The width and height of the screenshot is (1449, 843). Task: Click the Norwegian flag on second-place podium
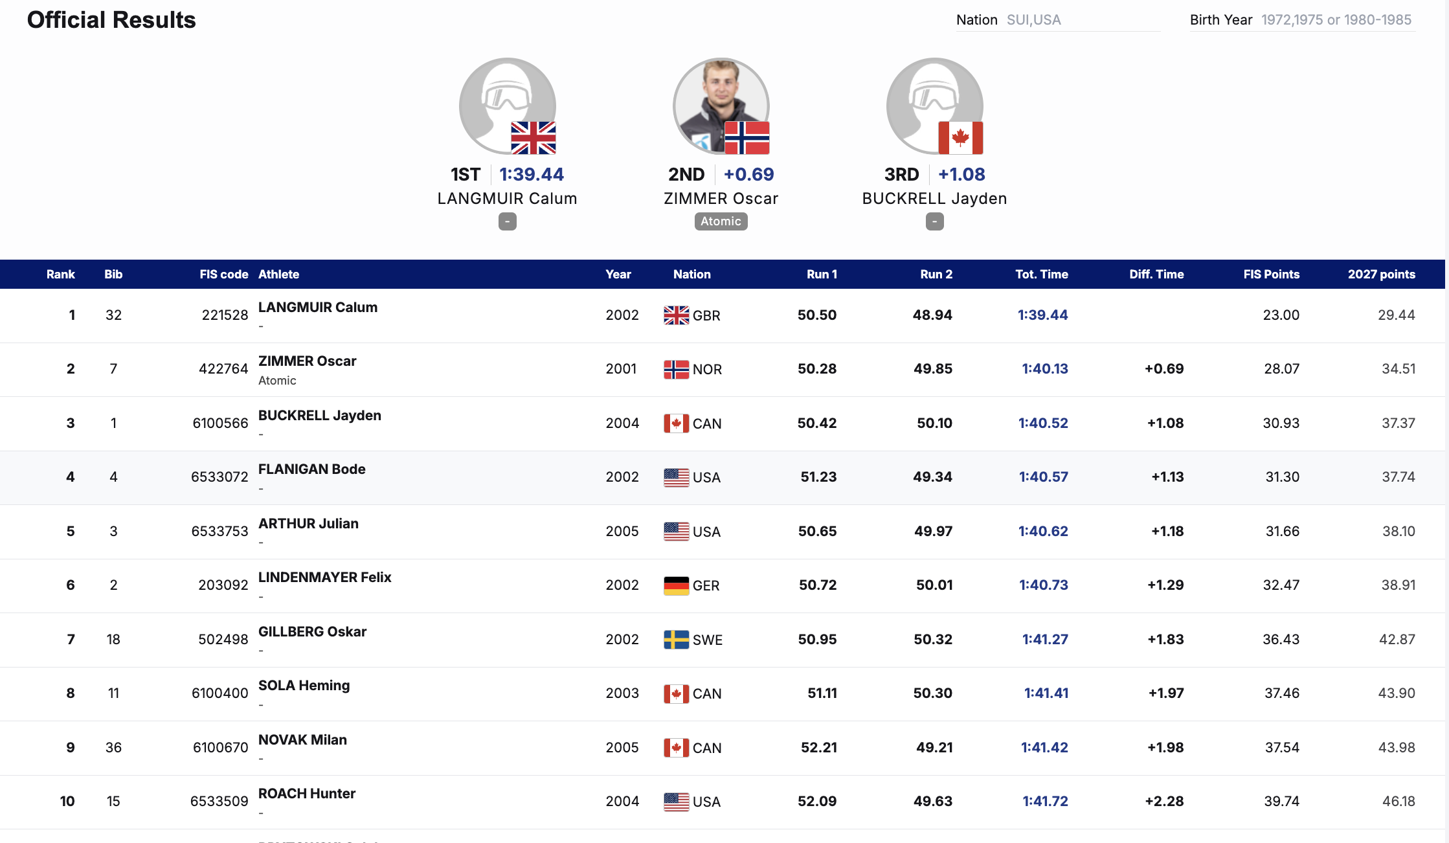(747, 138)
